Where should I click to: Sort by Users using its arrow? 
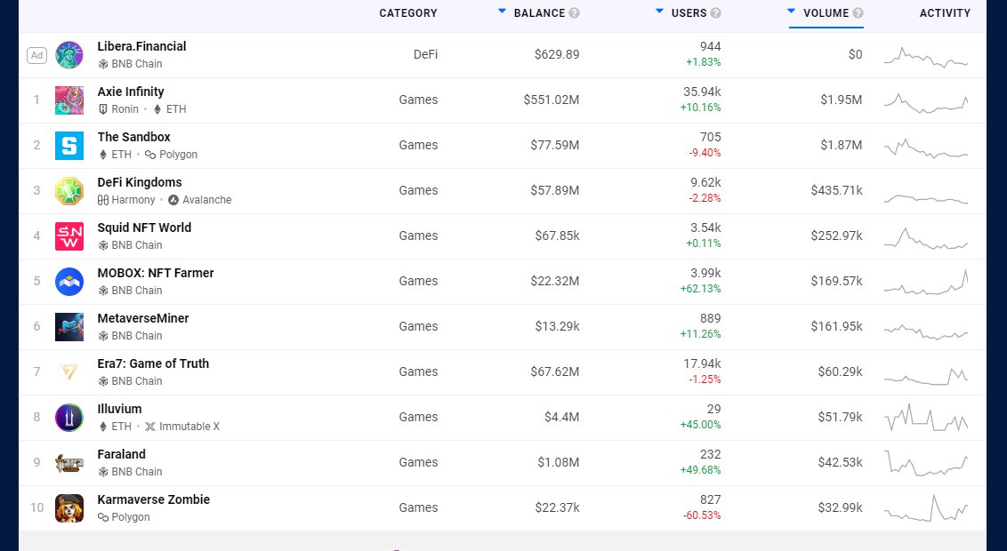[x=659, y=11]
